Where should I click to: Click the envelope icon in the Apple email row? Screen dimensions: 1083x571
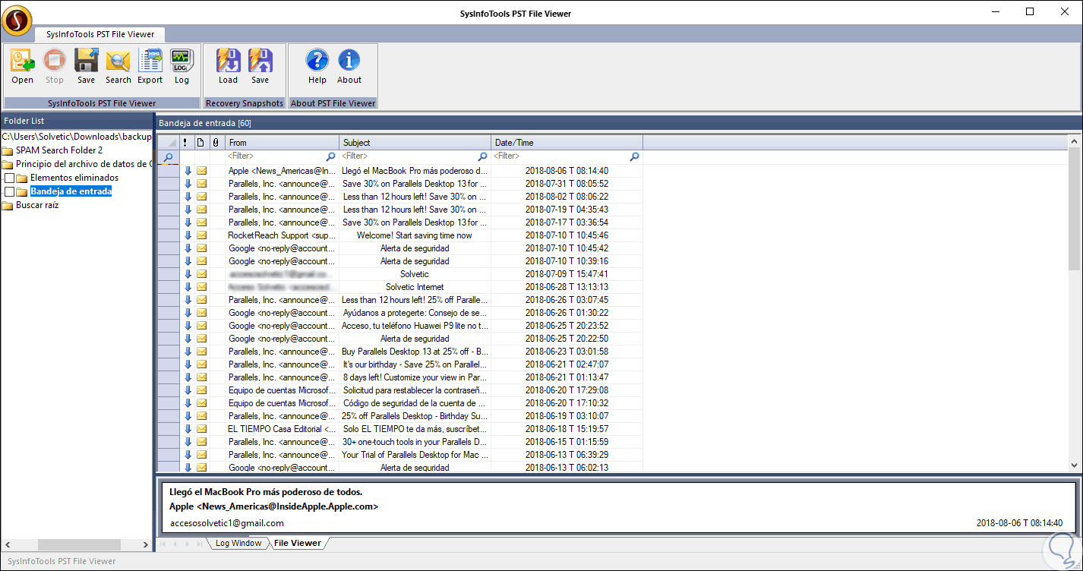pyautogui.click(x=201, y=171)
